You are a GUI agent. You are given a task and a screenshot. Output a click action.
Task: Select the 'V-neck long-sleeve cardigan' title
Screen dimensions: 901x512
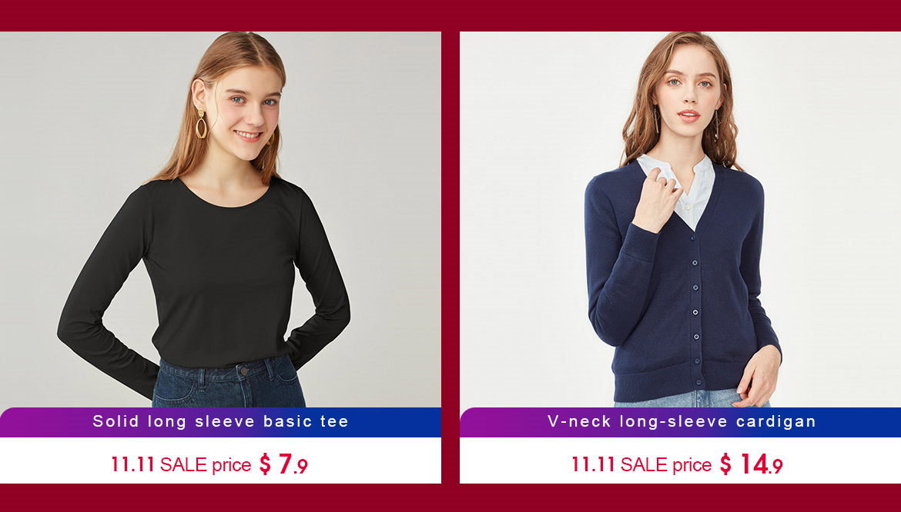pos(682,421)
